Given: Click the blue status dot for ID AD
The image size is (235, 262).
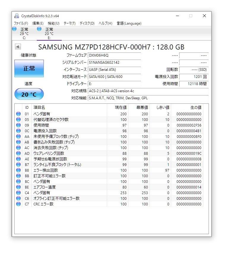Looking at the screenshot, I should 18,153.
